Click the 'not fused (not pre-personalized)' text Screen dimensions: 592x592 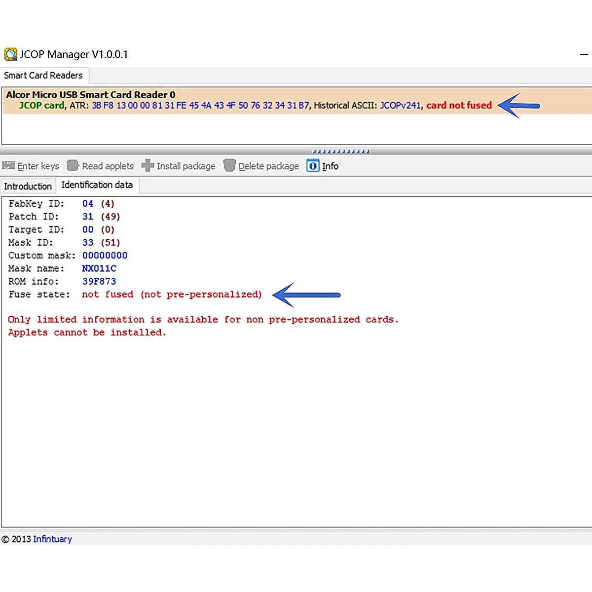172,295
